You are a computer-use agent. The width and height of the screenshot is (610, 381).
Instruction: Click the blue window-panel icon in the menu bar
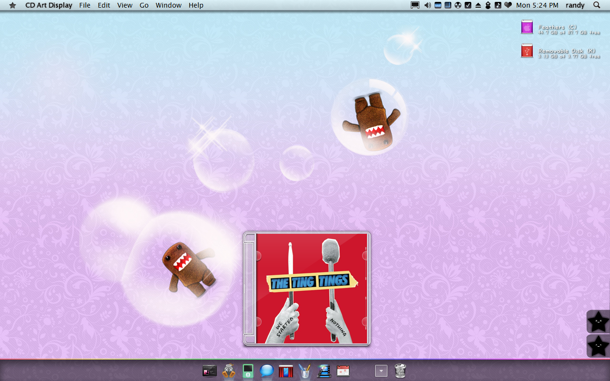pos(447,5)
